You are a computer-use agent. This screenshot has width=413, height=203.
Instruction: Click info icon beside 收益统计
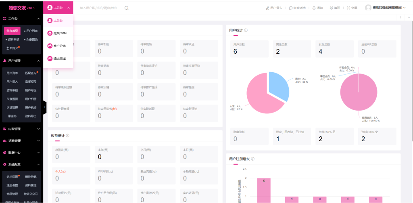pos(67,136)
